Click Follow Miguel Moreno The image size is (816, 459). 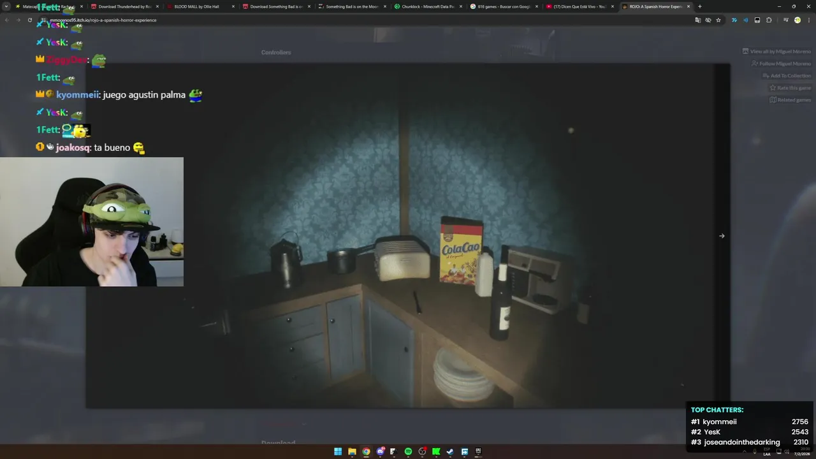click(781, 64)
